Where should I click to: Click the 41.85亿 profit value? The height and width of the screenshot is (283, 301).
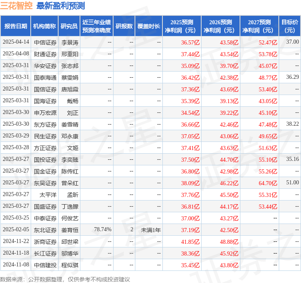click(190, 242)
